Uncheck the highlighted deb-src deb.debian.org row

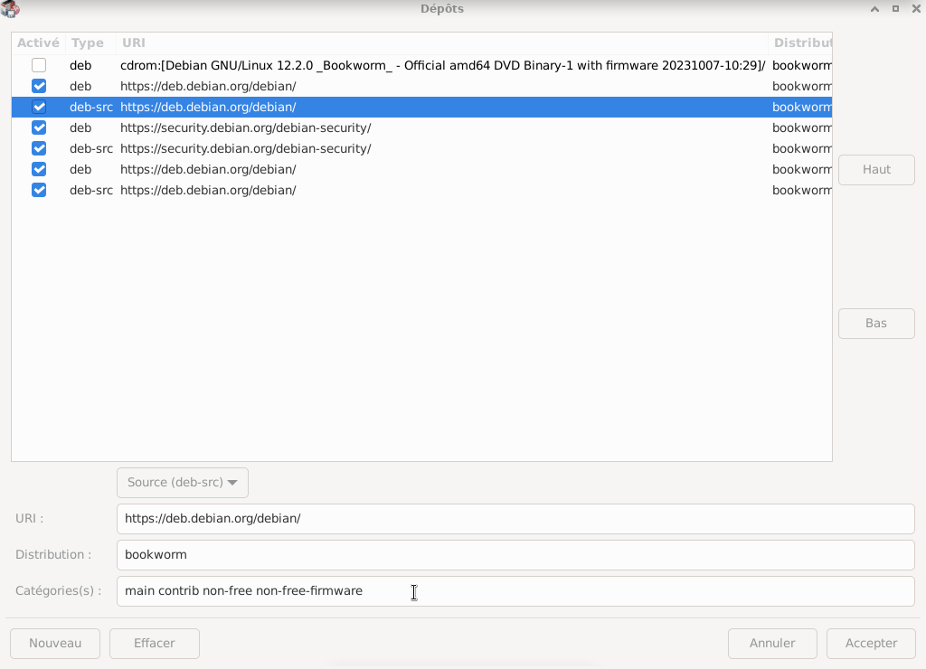[x=39, y=107]
